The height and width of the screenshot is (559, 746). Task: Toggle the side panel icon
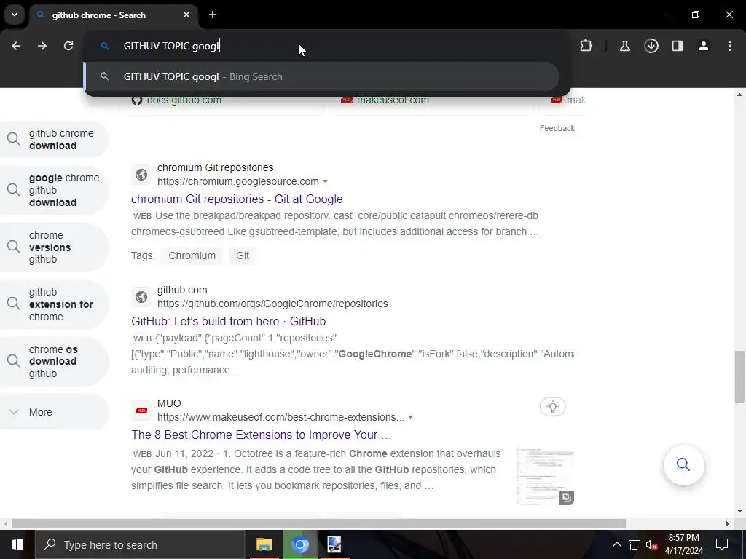coord(678,46)
